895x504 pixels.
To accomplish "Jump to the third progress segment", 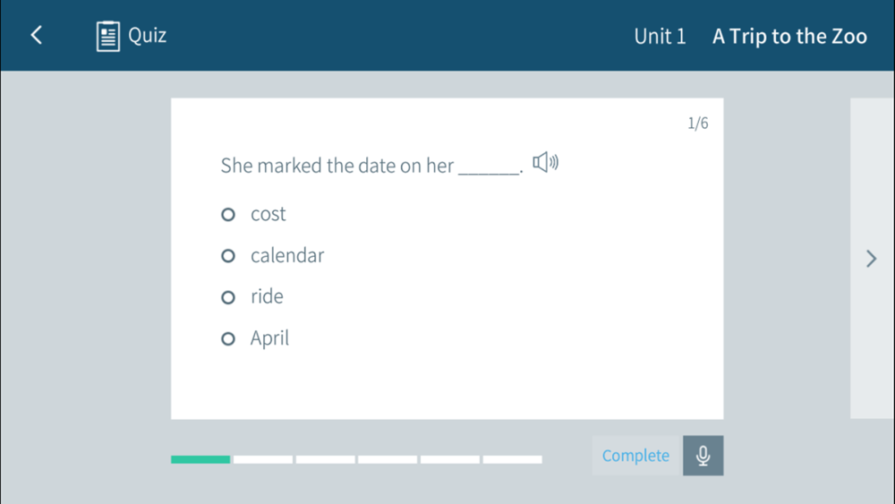I will (x=325, y=459).
